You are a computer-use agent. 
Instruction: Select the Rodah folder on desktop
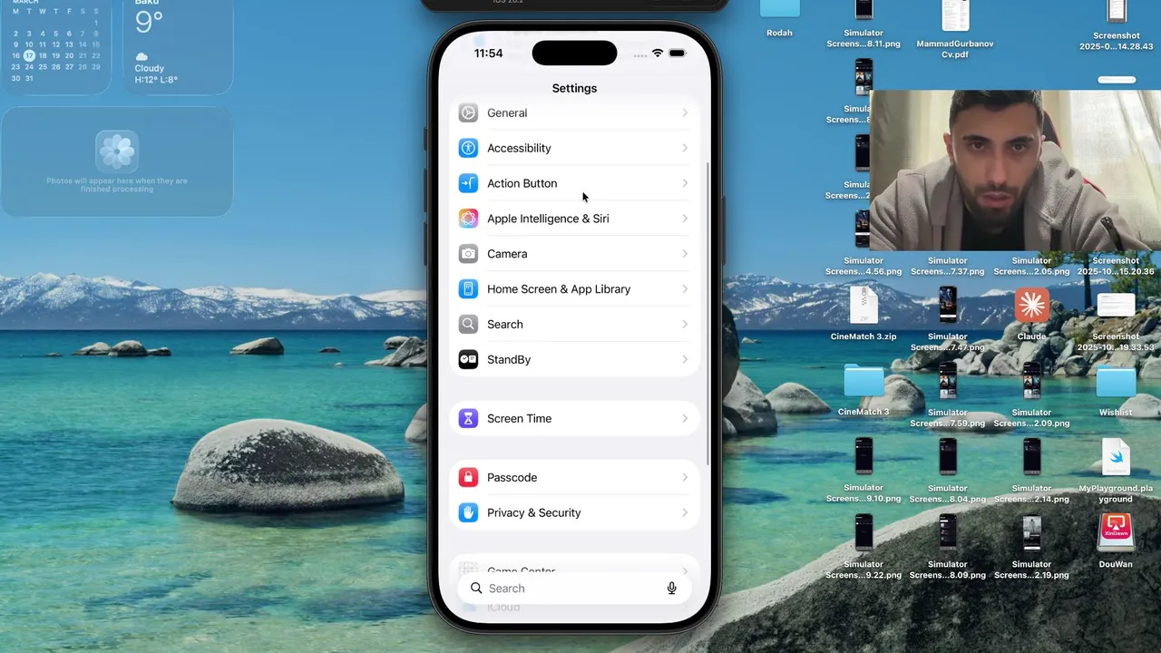pos(779,9)
